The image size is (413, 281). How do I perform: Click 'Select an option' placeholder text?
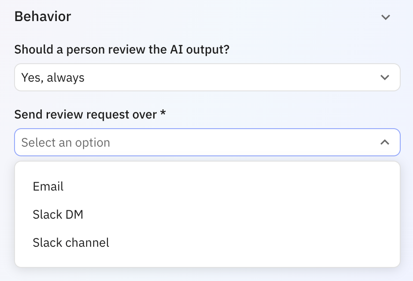tap(66, 143)
